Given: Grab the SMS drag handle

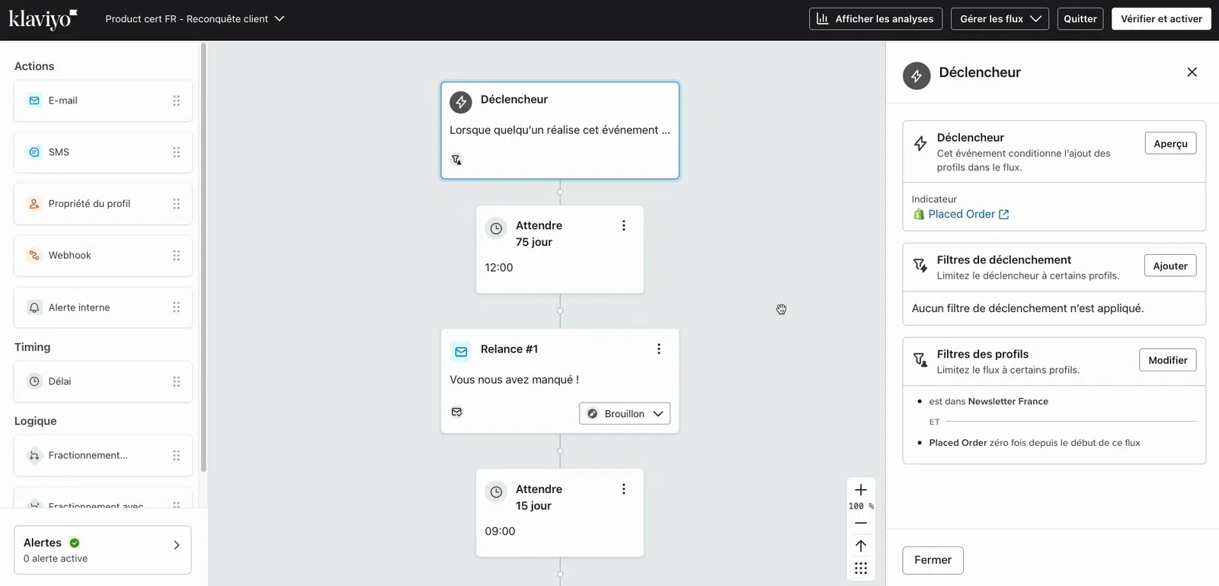Looking at the screenshot, I should point(176,152).
